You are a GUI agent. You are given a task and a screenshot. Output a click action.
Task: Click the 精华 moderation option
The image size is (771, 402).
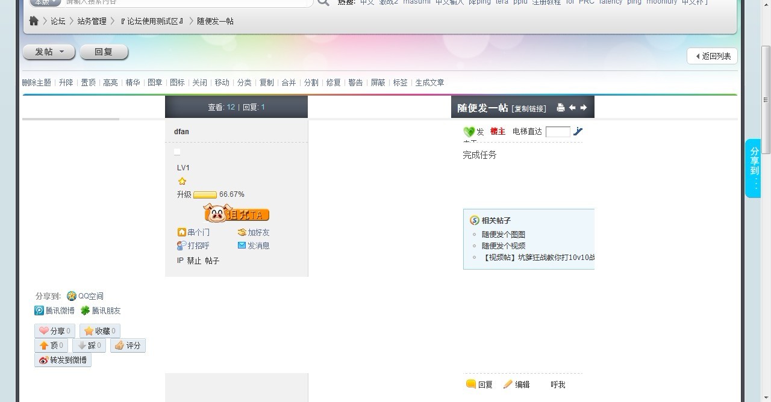[133, 82]
